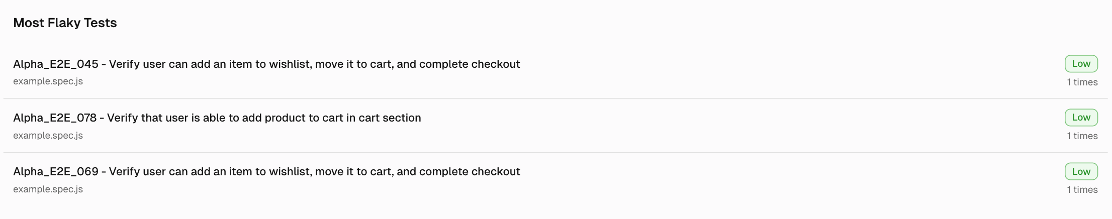
Task: Open the Alpha_E2E_069 test ID
Action: coord(55,172)
